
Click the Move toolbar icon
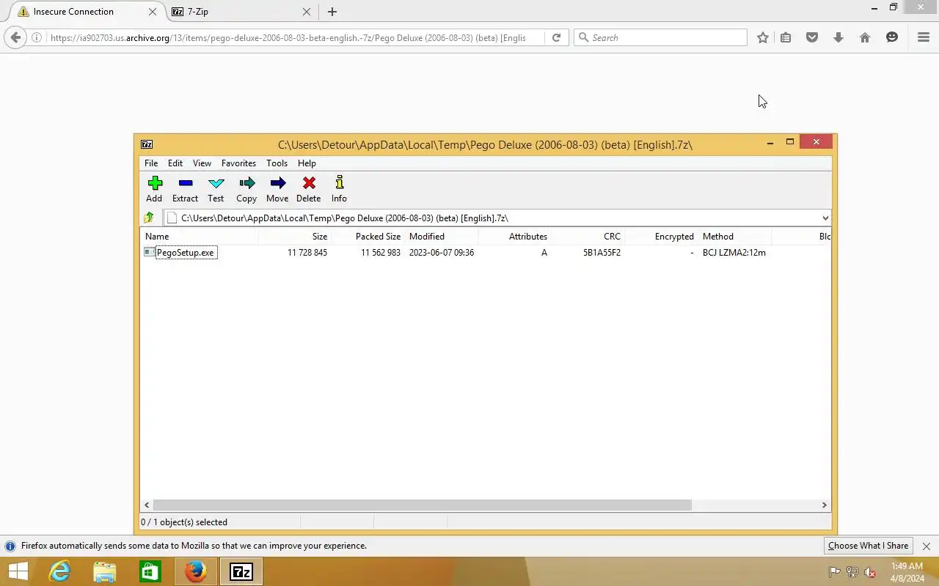(x=277, y=189)
